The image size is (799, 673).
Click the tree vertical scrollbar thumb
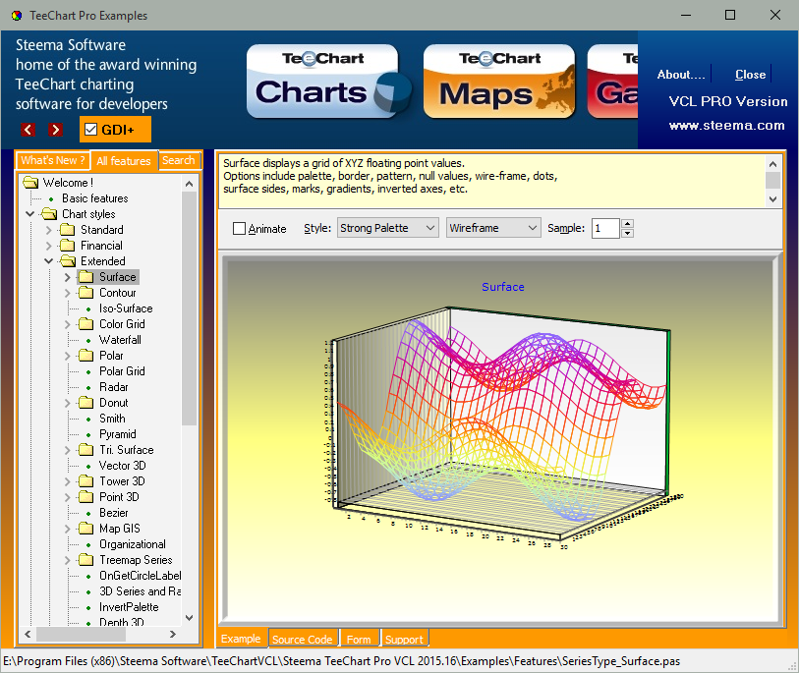point(189,308)
